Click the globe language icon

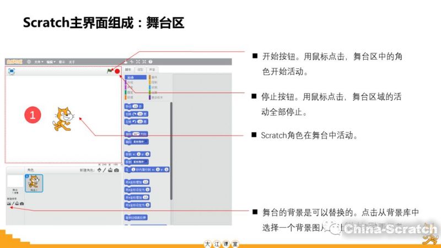coord(28,62)
